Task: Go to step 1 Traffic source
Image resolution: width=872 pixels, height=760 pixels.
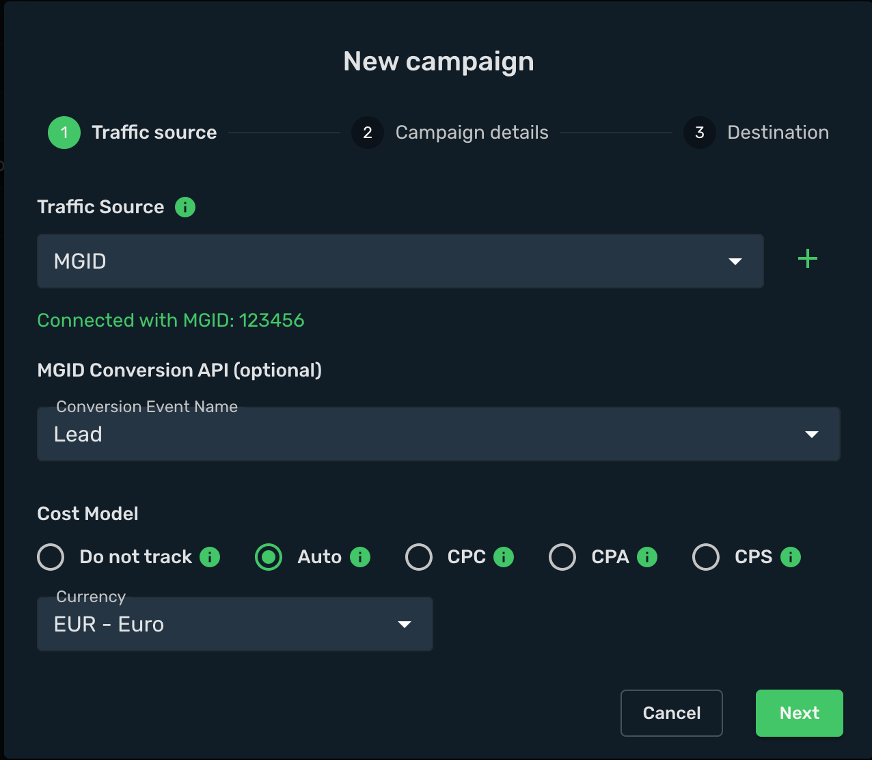Action: tap(133, 133)
